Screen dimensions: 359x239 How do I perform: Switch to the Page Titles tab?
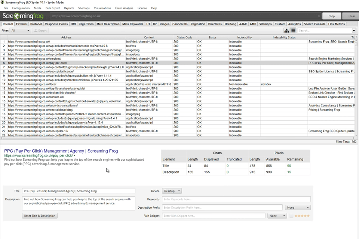tap(86, 24)
